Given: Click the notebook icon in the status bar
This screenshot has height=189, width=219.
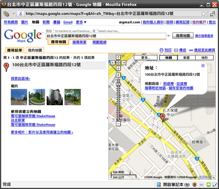Looking at the screenshot, I should click(x=159, y=185).
